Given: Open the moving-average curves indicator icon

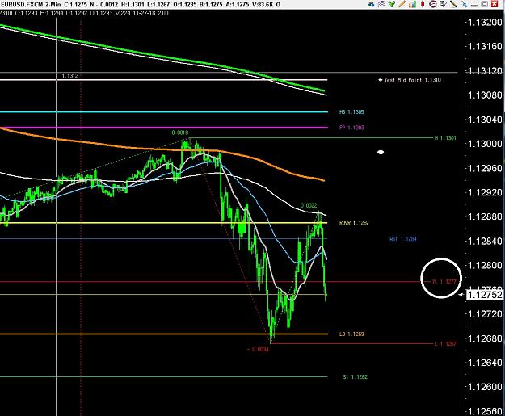Looking at the screenshot, I should coord(382,4).
